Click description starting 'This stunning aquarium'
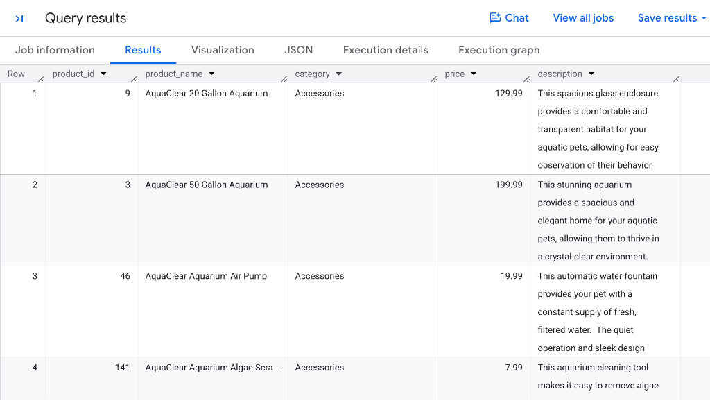This screenshot has height=403, width=710. click(598, 221)
